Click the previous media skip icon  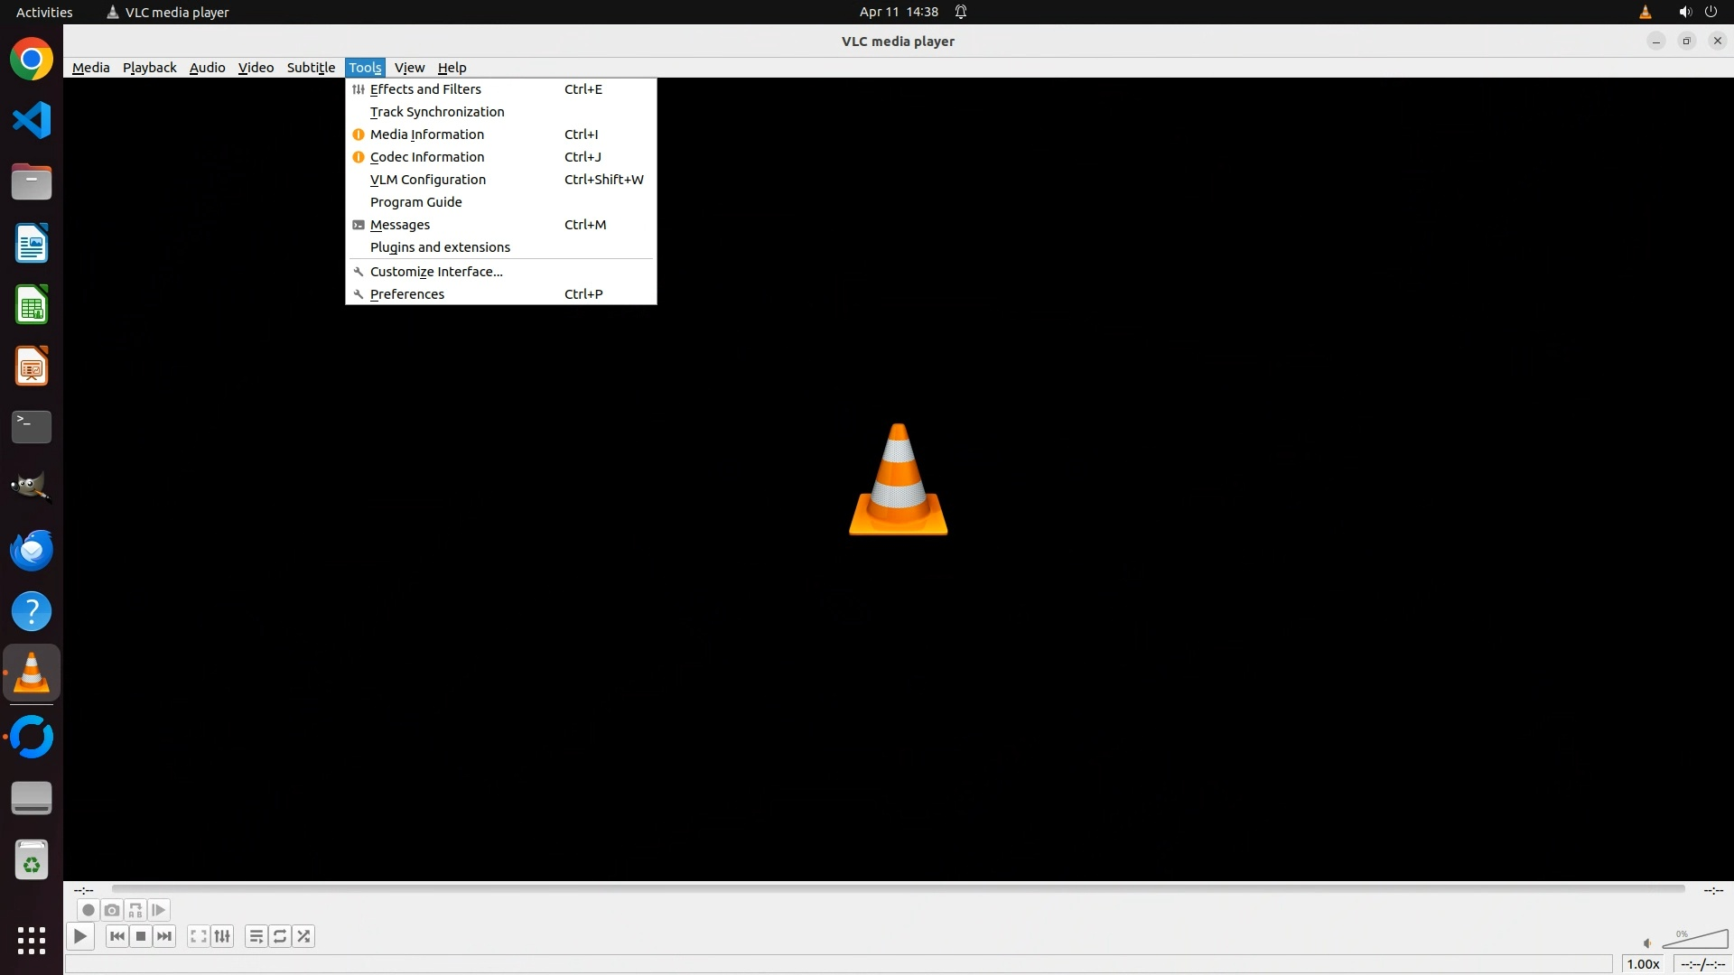tap(117, 936)
